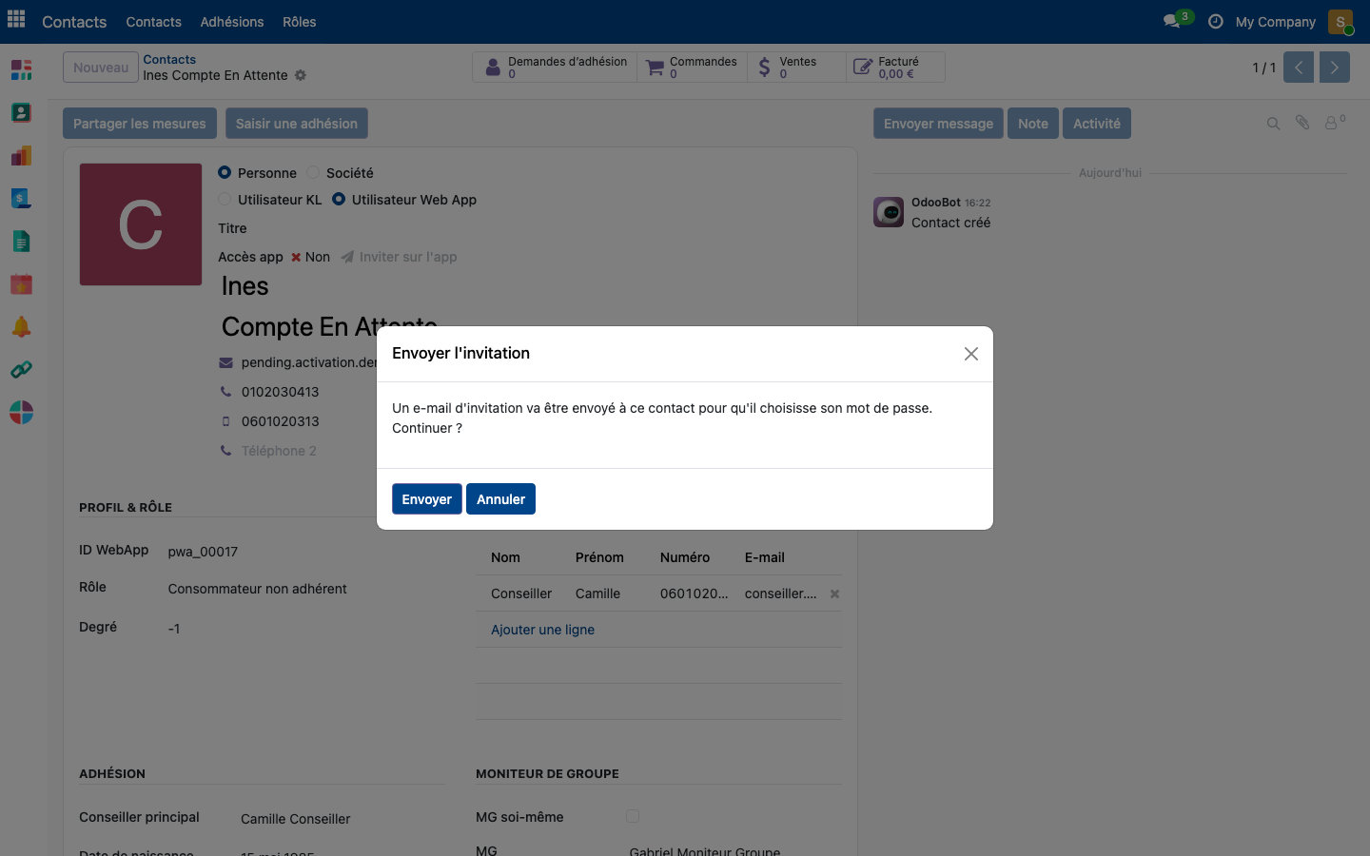Click the contact avatar image C
The width and height of the screenshot is (1370, 856).
[x=141, y=224]
